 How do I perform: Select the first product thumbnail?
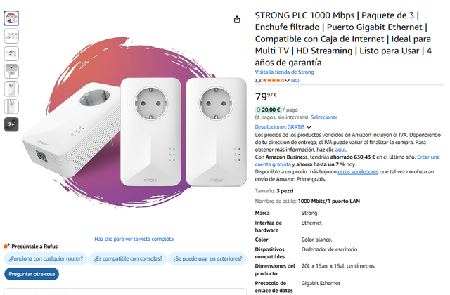11,18
